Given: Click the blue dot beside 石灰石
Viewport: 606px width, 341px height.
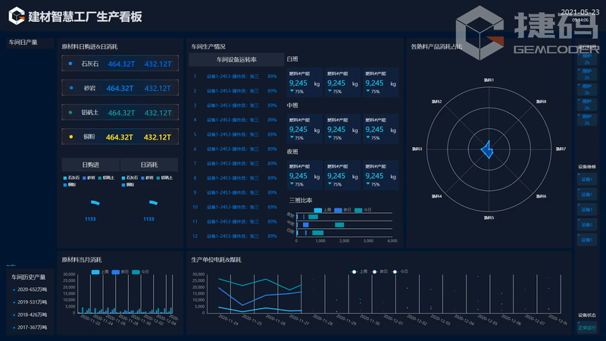Looking at the screenshot, I should [70, 64].
